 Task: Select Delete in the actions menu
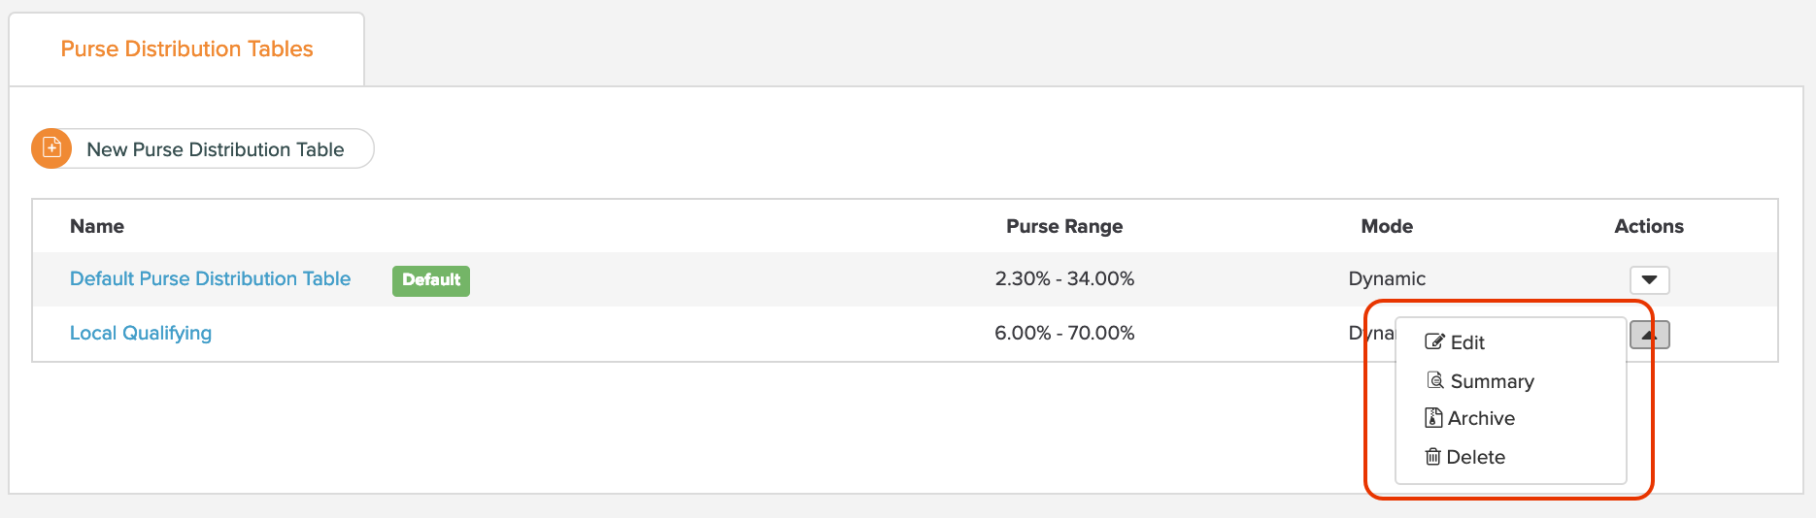[x=1475, y=457]
